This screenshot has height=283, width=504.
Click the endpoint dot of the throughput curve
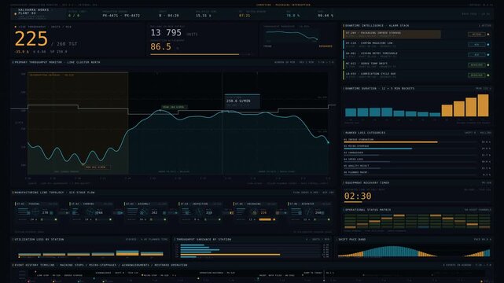pos(328,142)
